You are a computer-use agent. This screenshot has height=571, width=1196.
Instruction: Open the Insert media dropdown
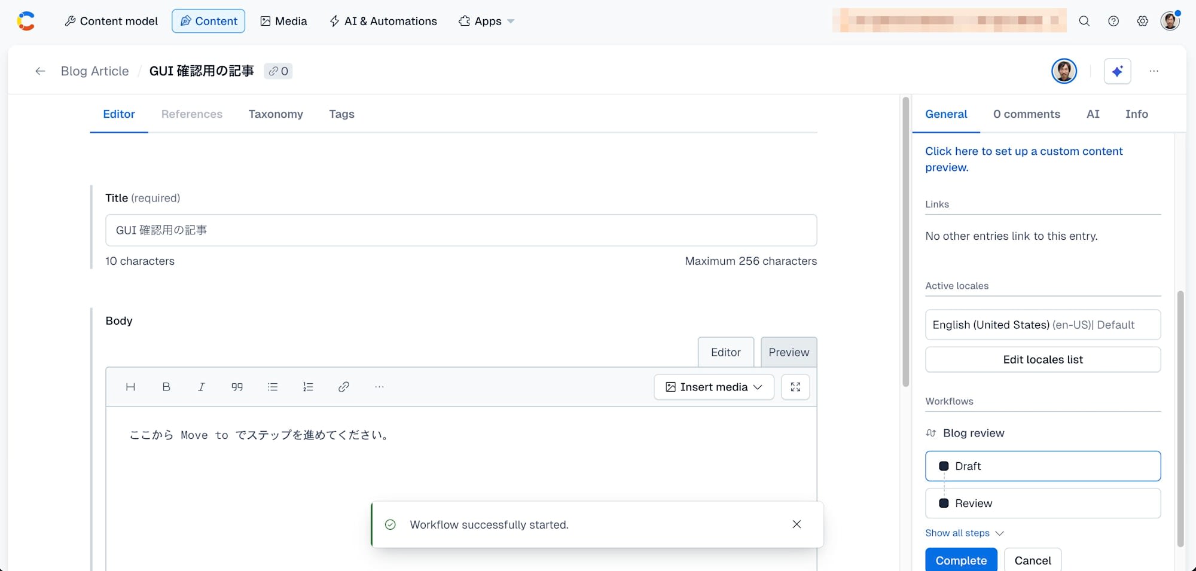pyautogui.click(x=714, y=387)
